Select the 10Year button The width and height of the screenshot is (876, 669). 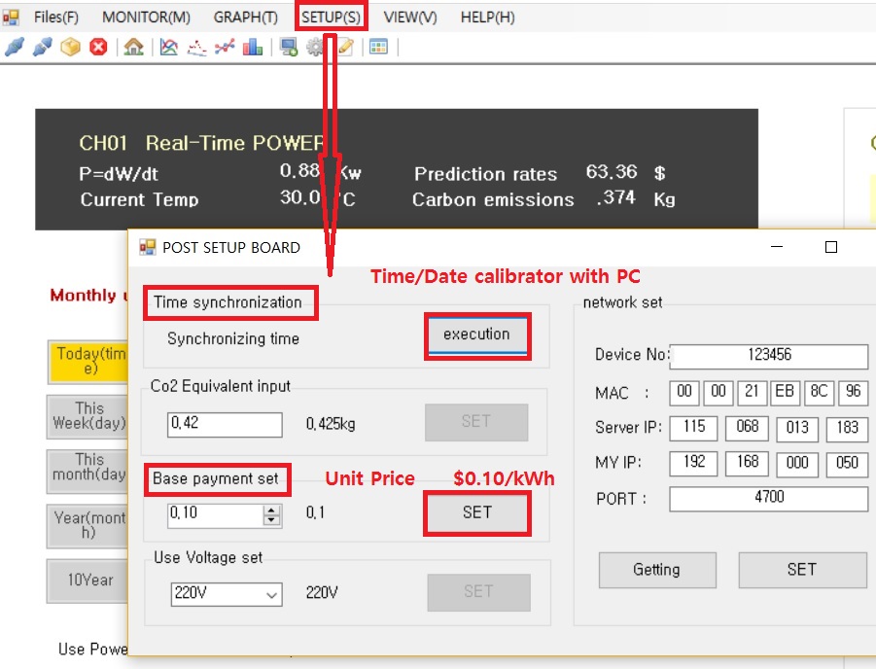click(x=88, y=581)
